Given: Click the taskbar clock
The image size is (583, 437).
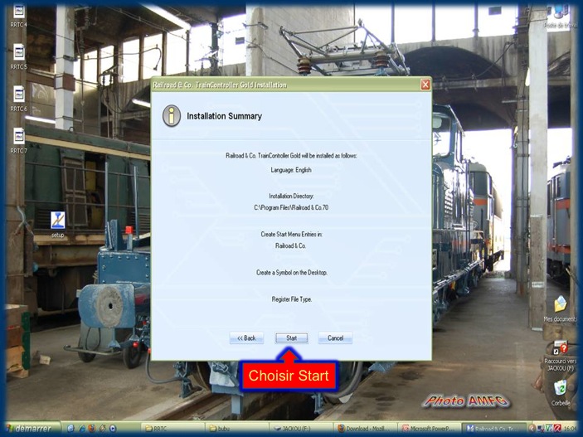Looking at the screenshot, I should [571, 429].
